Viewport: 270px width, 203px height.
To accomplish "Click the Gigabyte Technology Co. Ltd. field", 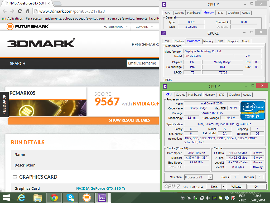I will coord(222,51).
